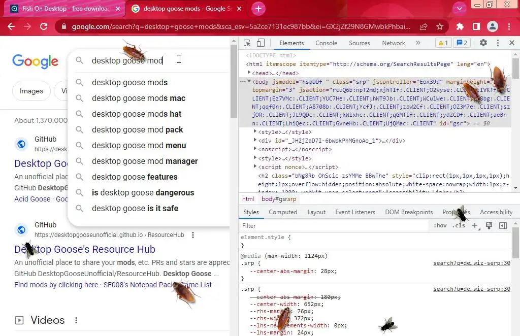The height and width of the screenshot is (336, 520).
Task: Add a new style rule with plus icon
Action: click(x=475, y=226)
